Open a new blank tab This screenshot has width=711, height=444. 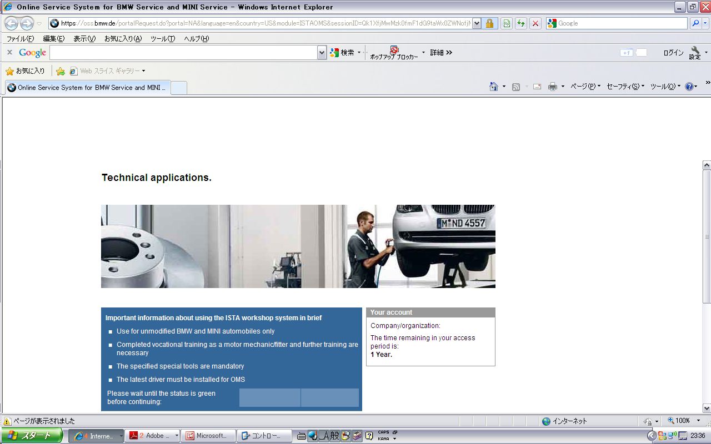click(178, 88)
